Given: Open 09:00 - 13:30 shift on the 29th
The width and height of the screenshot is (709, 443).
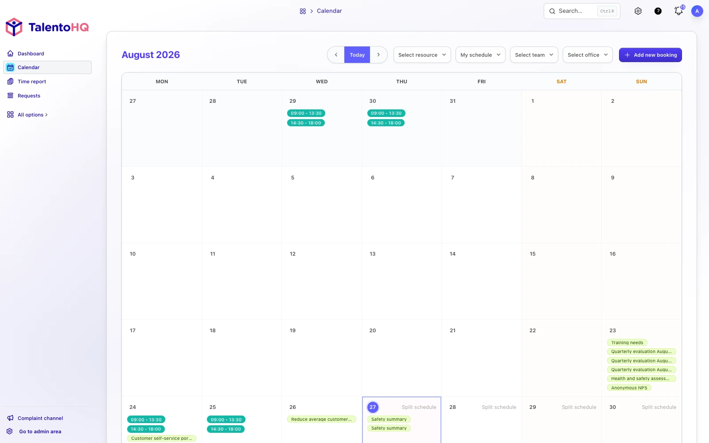Looking at the screenshot, I should pos(306,113).
